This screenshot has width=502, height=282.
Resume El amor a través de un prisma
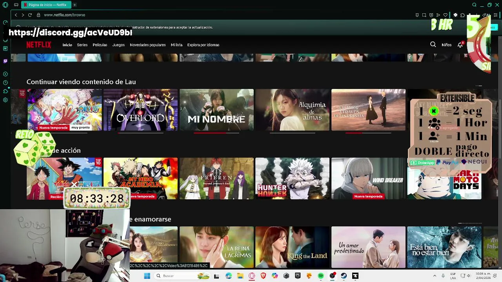(368, 110)
